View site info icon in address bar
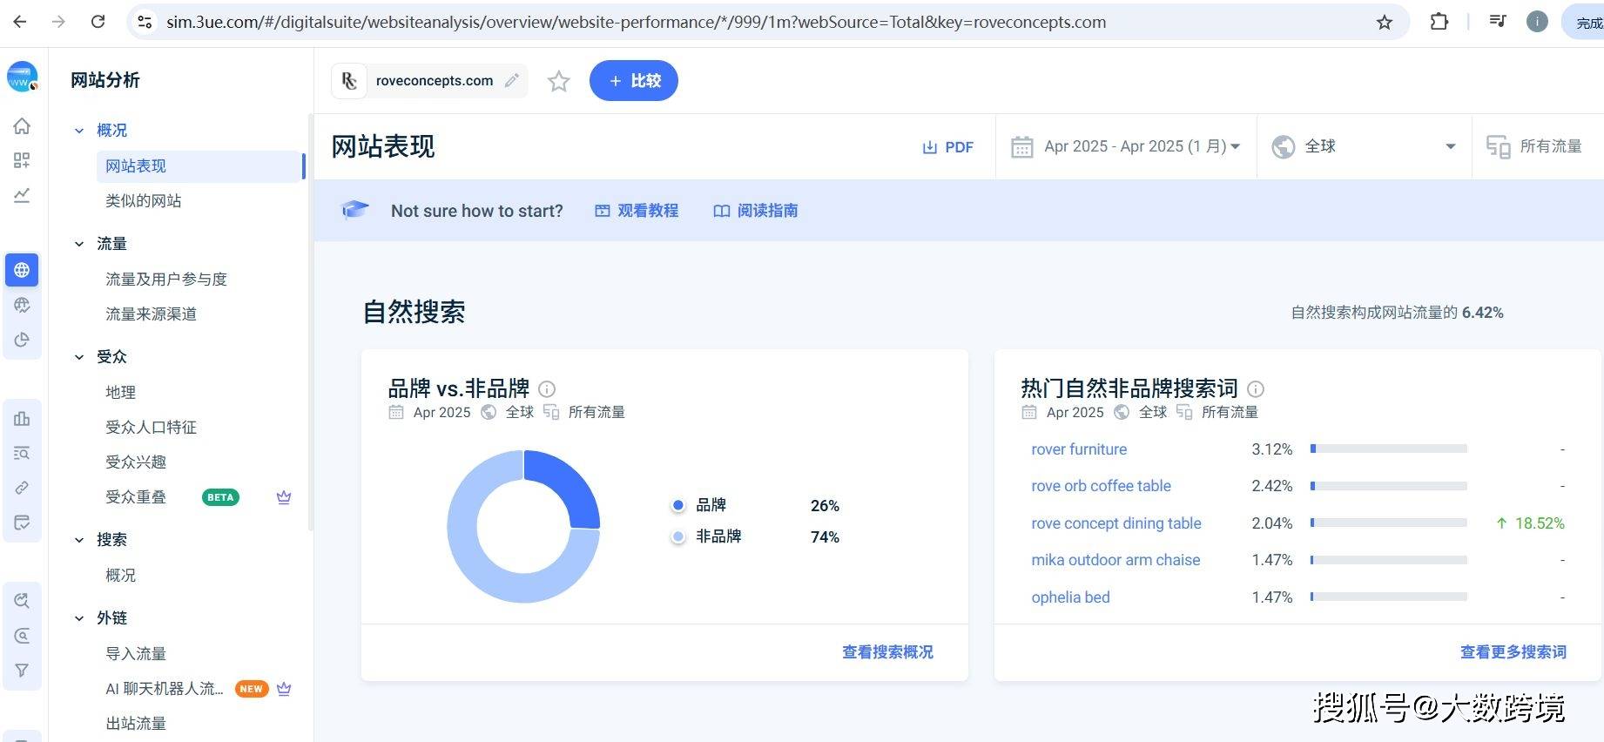Viewport: 1604px width, 742px height. pos(145,22)
